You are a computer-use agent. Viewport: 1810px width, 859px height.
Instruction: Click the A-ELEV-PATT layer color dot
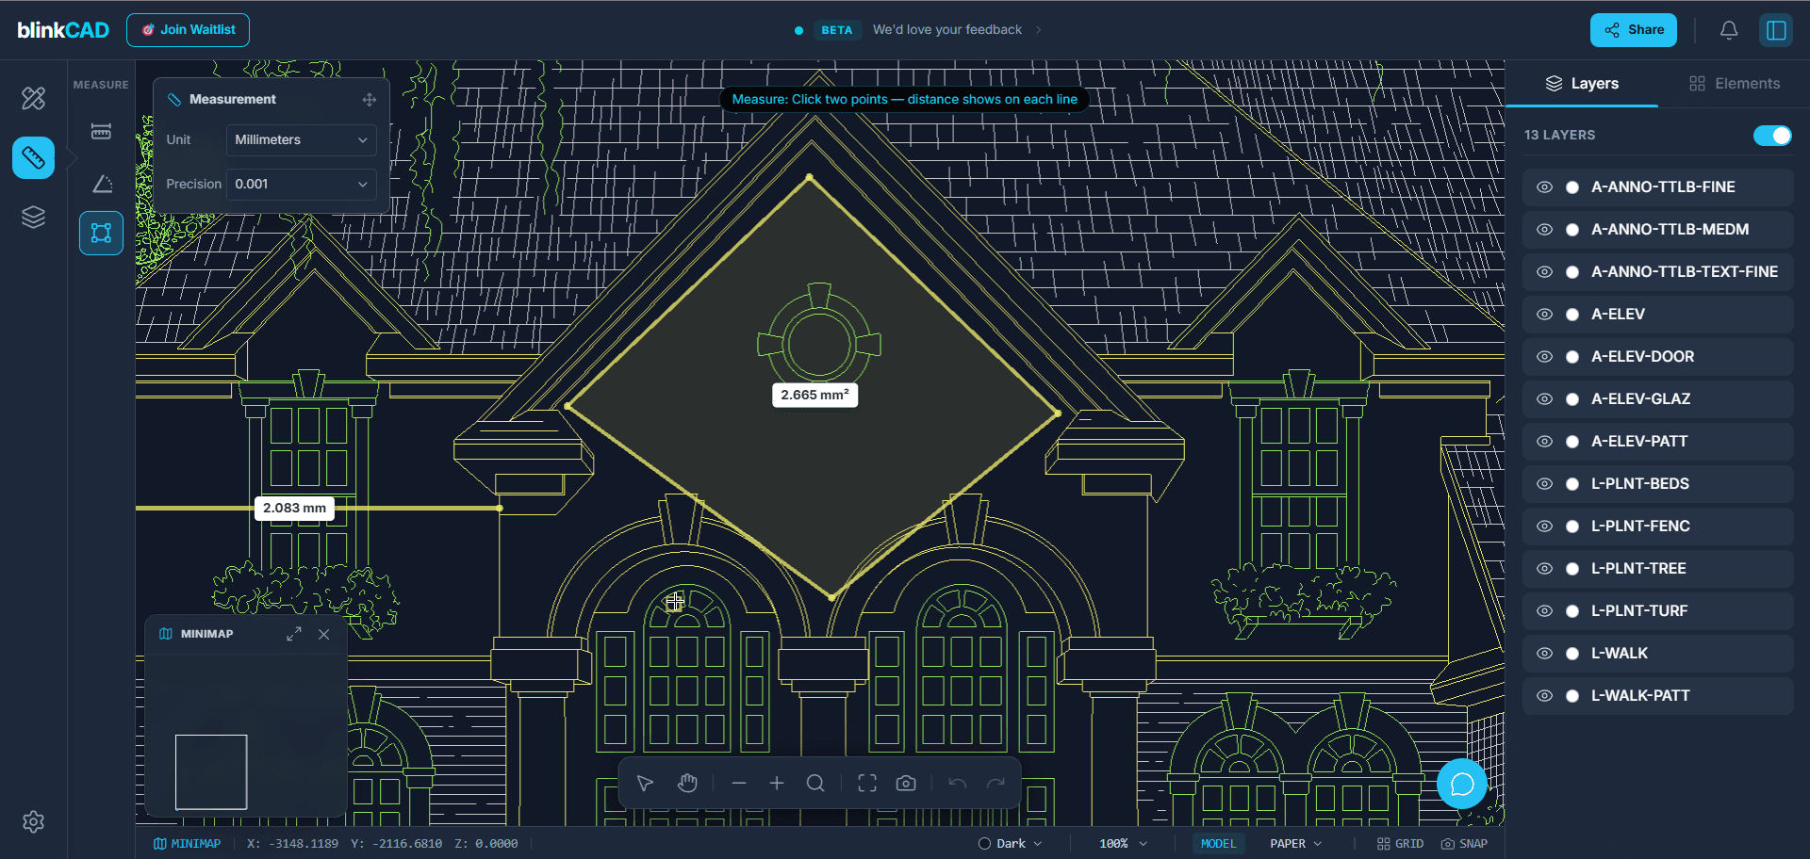[1572, 442]
